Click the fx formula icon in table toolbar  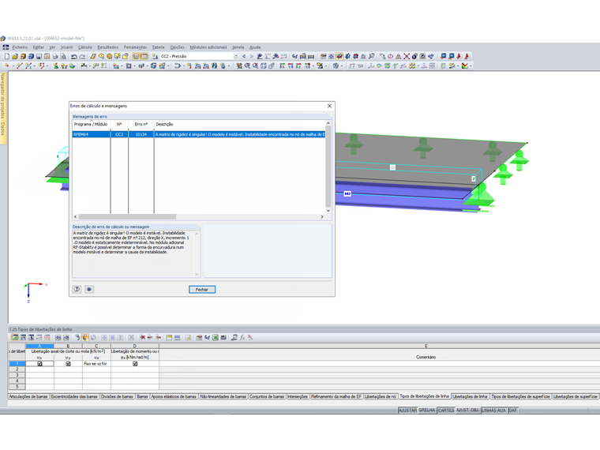pyautogui.click(x=242, y=338)
